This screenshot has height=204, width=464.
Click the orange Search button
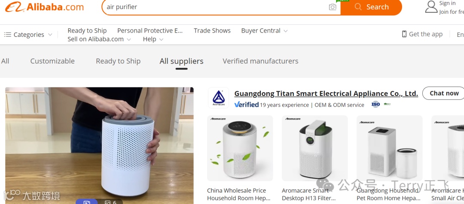click(x=371, y=7)
